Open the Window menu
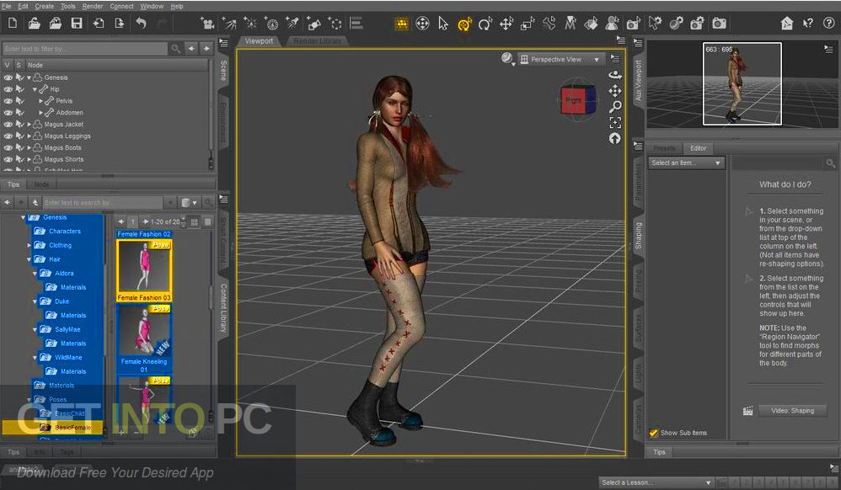Image resolution: width=841 pixels, height=490 pixels. (x=152, y=6)
